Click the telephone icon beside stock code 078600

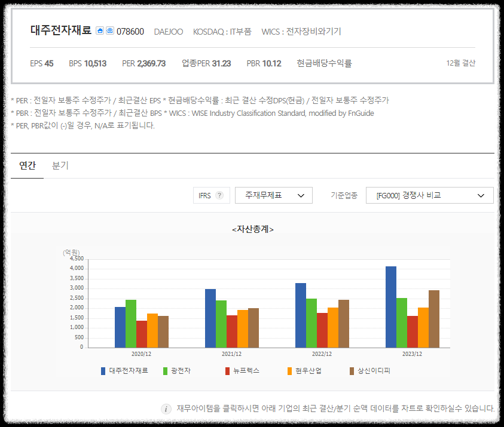click(x=110, y=30)
